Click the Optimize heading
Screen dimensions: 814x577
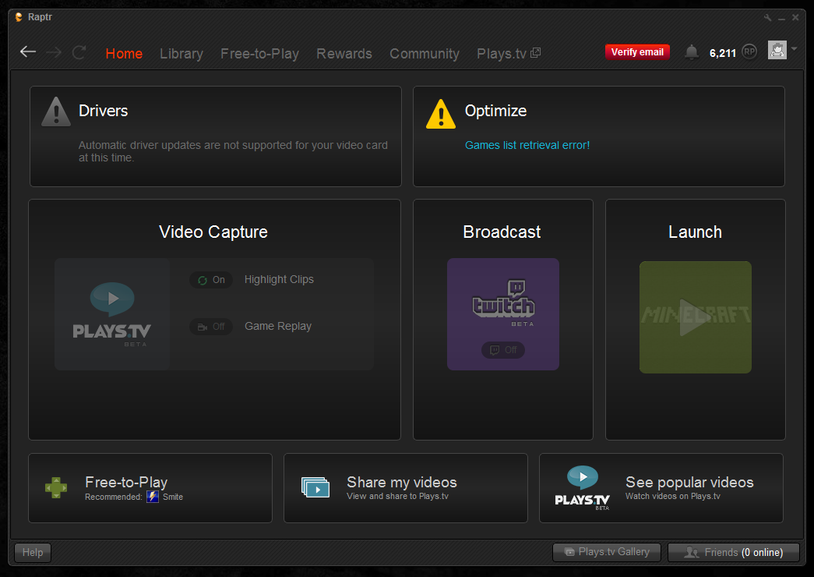pyautogui.click(x=495, y=111)
